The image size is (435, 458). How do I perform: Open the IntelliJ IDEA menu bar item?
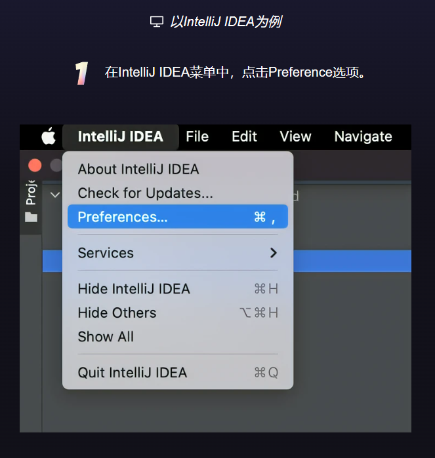[x=121, y=137]
